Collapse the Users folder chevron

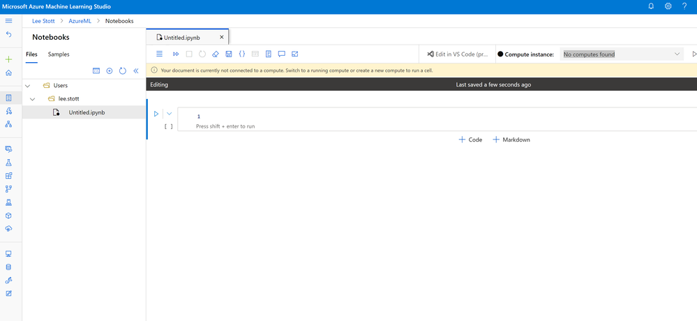28,85
